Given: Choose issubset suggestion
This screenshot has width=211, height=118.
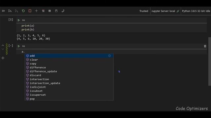Looking at the screenshot, I should 69,91.
